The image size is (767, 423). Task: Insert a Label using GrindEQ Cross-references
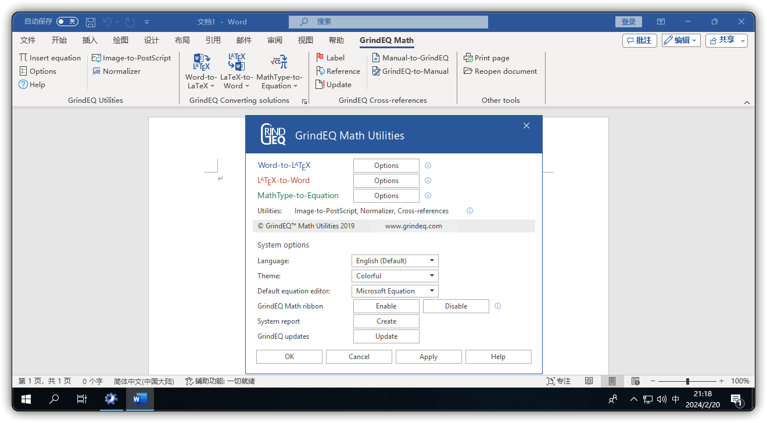(330, 58)
